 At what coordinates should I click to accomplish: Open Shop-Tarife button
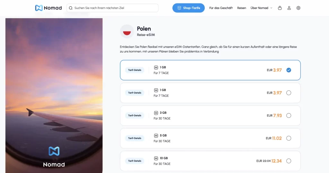(188, 8)
